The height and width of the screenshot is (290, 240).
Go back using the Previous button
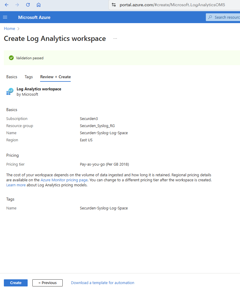coord(48,283)
